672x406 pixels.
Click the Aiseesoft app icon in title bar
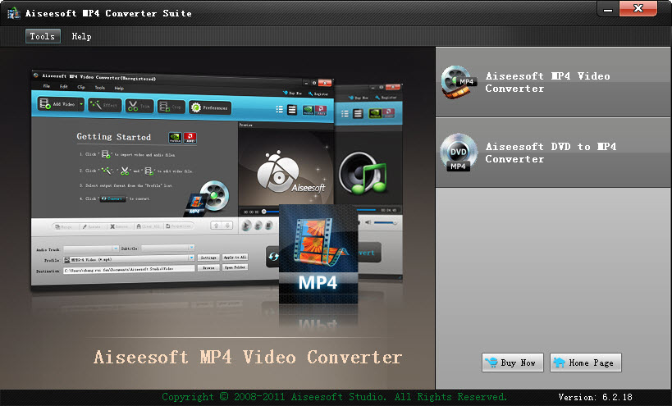[12, 13]
